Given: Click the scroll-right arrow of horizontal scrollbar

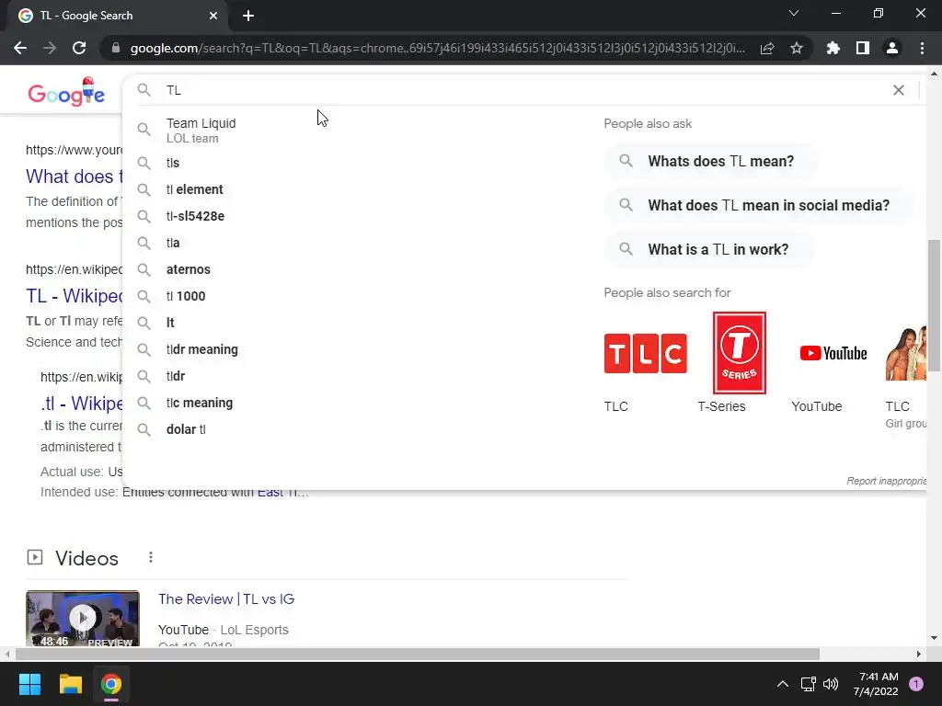Looking at the screenshot, I should [919, 654].
